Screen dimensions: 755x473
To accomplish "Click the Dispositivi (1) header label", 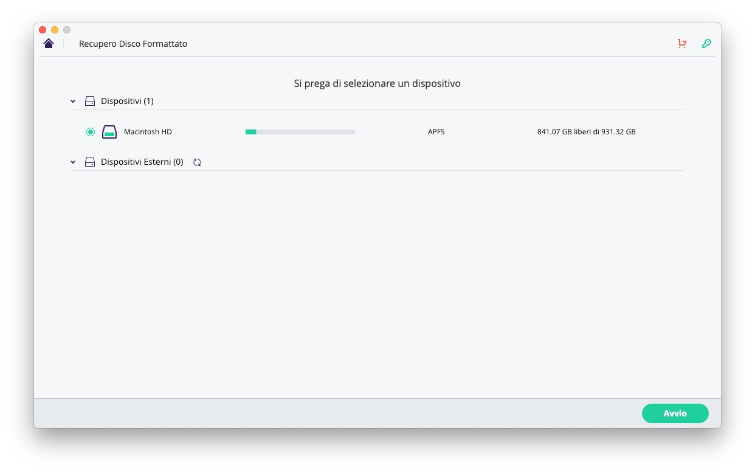I will coord(127,101).
